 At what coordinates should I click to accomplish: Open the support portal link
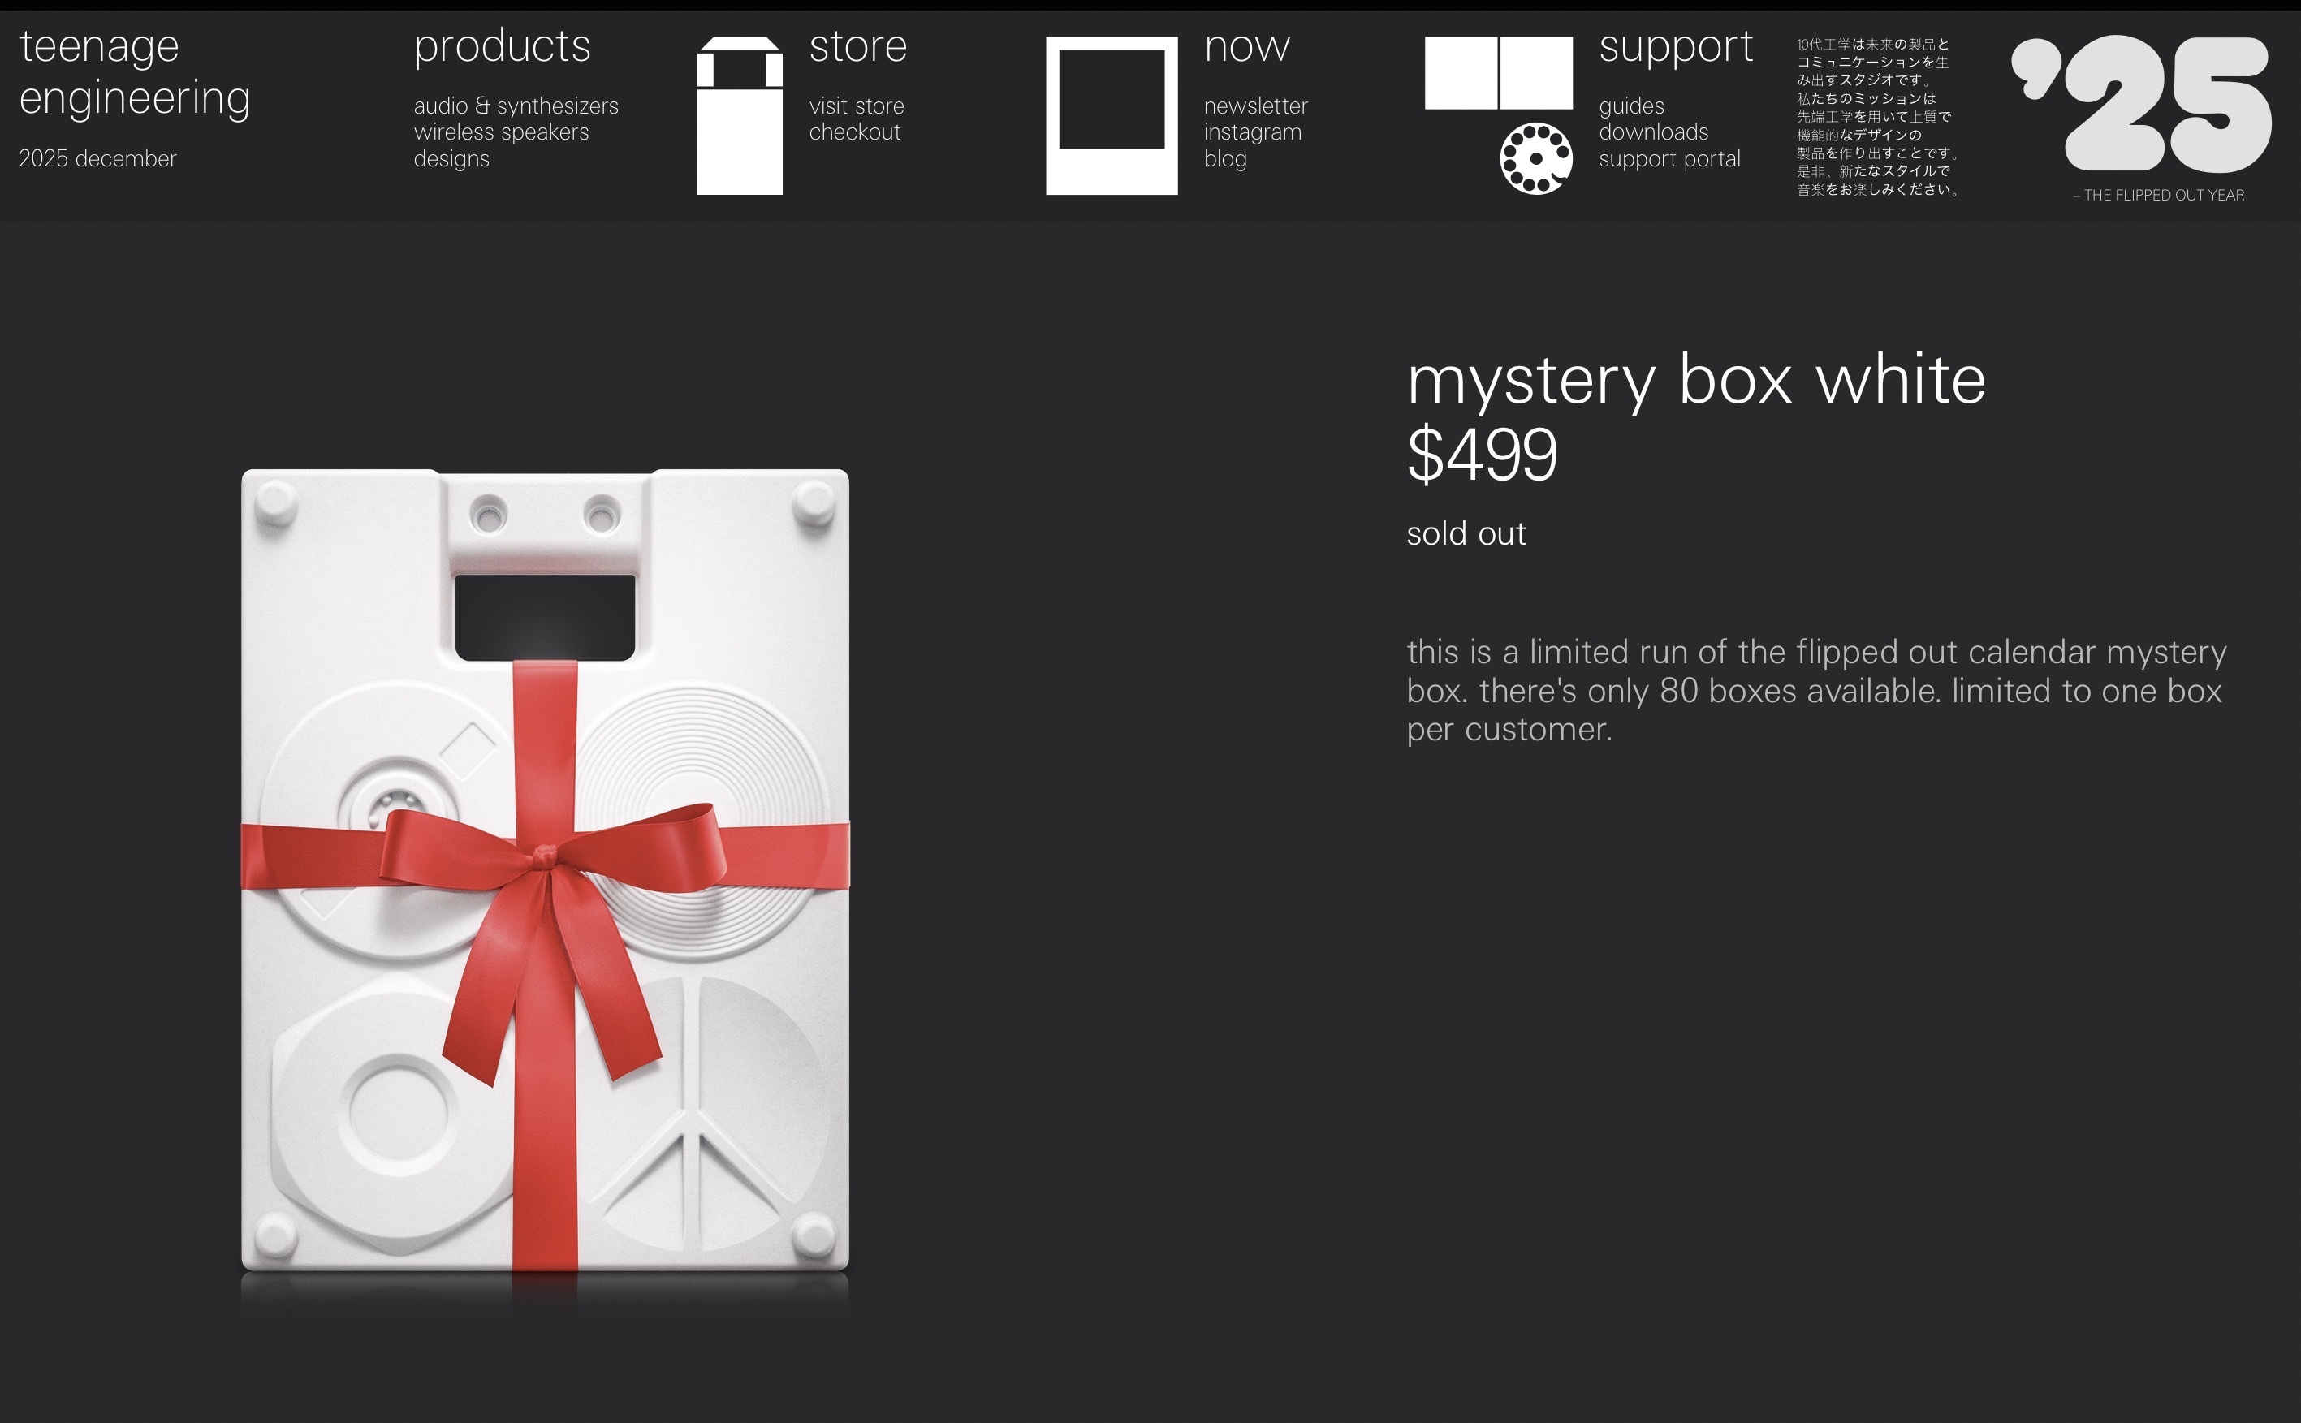(x=1669, y=159)
